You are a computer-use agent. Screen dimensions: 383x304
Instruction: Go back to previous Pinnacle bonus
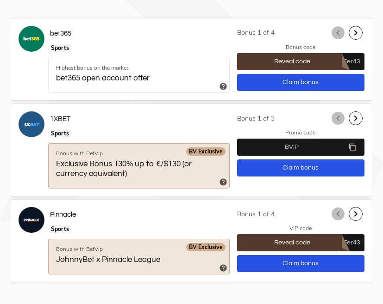coord(338,214)
